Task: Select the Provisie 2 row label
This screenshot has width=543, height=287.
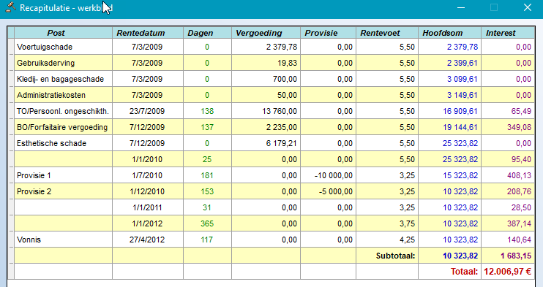Action: pyautogui.click(x=34, y=191)
